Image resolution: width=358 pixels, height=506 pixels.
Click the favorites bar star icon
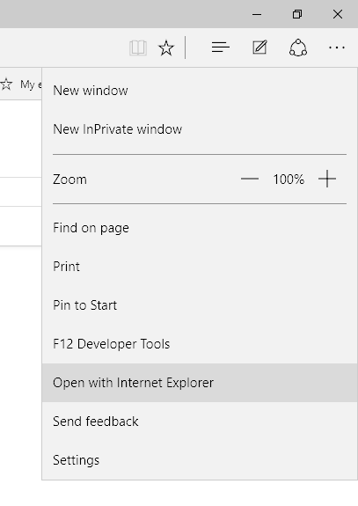click(6, 84)
